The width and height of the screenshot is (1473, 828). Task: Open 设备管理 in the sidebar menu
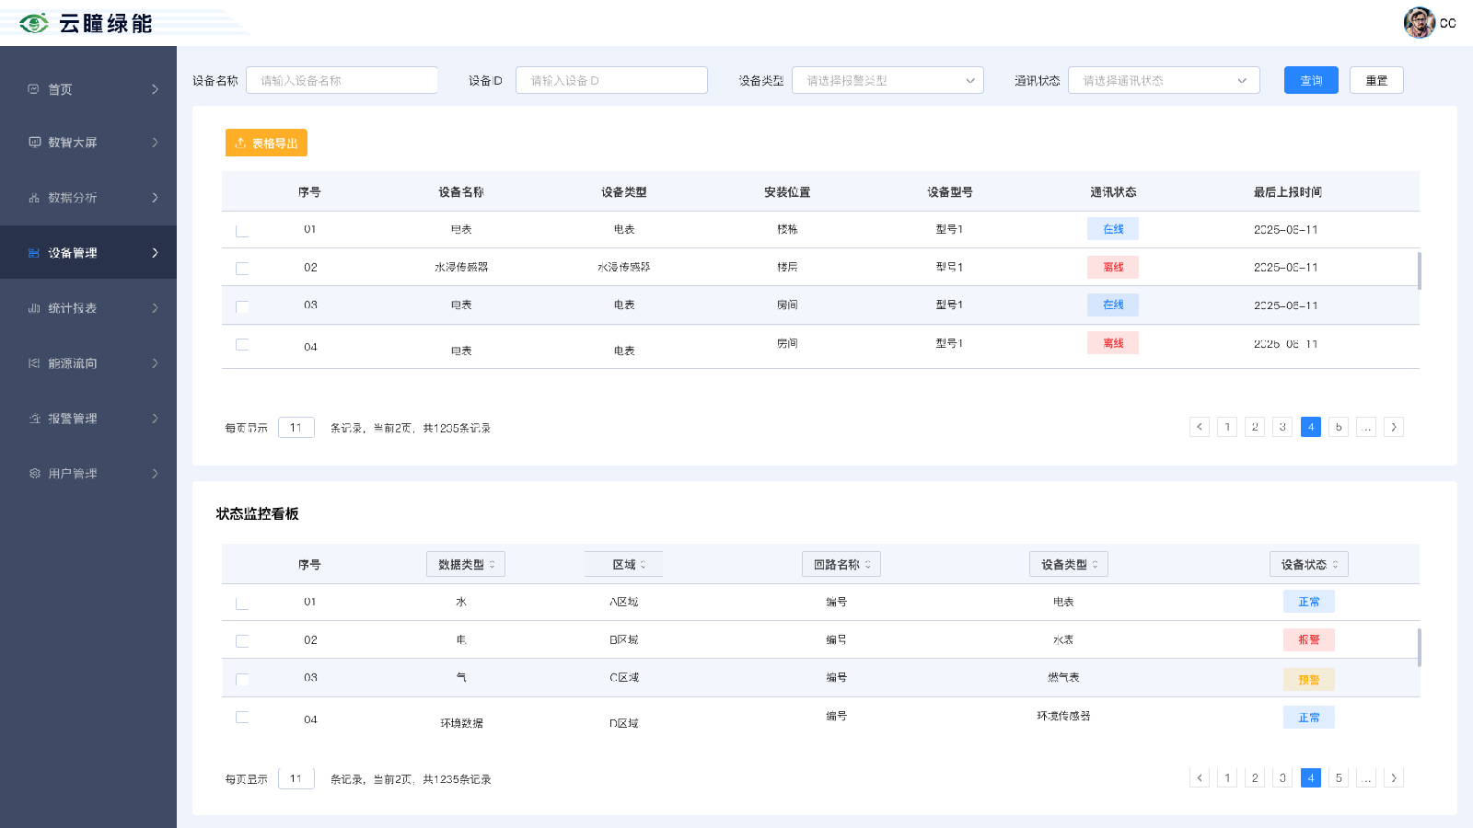pyautogui.click(x=88, y=253)
